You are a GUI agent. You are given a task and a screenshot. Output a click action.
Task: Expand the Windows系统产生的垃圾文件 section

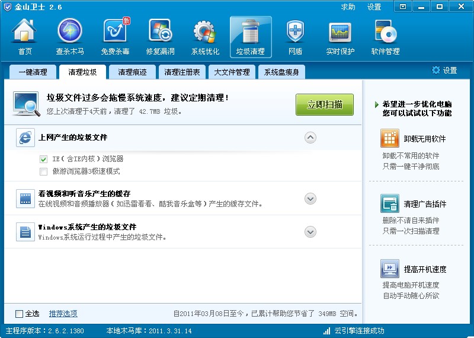[x=310, y=232]
